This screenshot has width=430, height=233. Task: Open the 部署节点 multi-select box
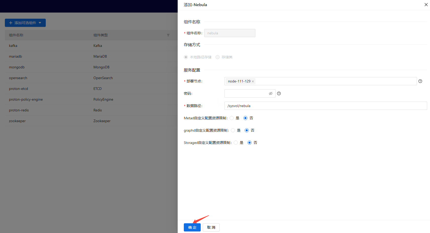pyautogui.click(x=321, y=81)
